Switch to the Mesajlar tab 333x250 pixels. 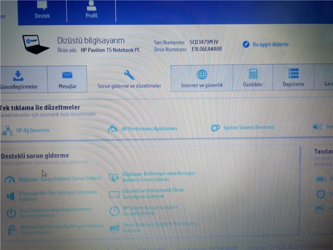pos(67,79)
